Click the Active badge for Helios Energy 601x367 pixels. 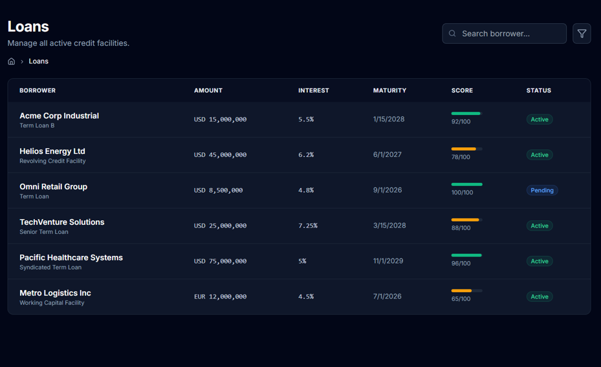(540, 154)
